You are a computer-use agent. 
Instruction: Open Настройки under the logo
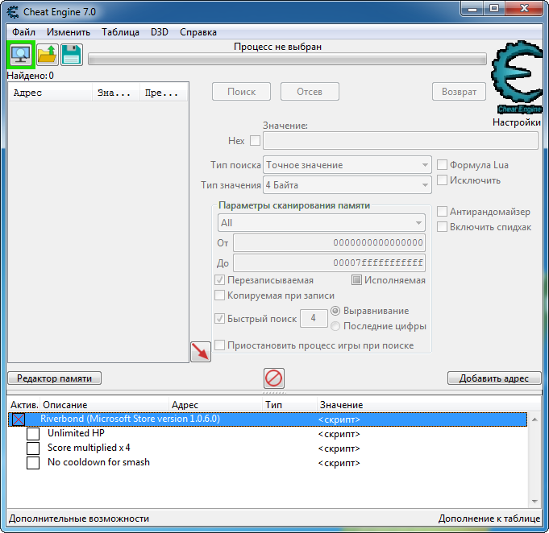tap(517, 122)
